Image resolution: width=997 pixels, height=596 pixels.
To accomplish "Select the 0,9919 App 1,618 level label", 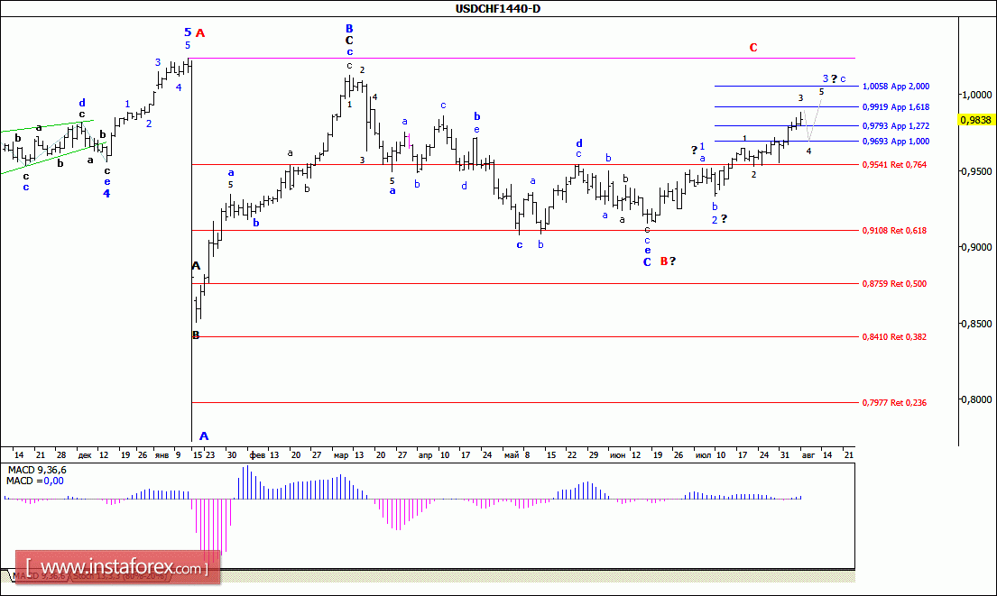I will pos(895,107).
